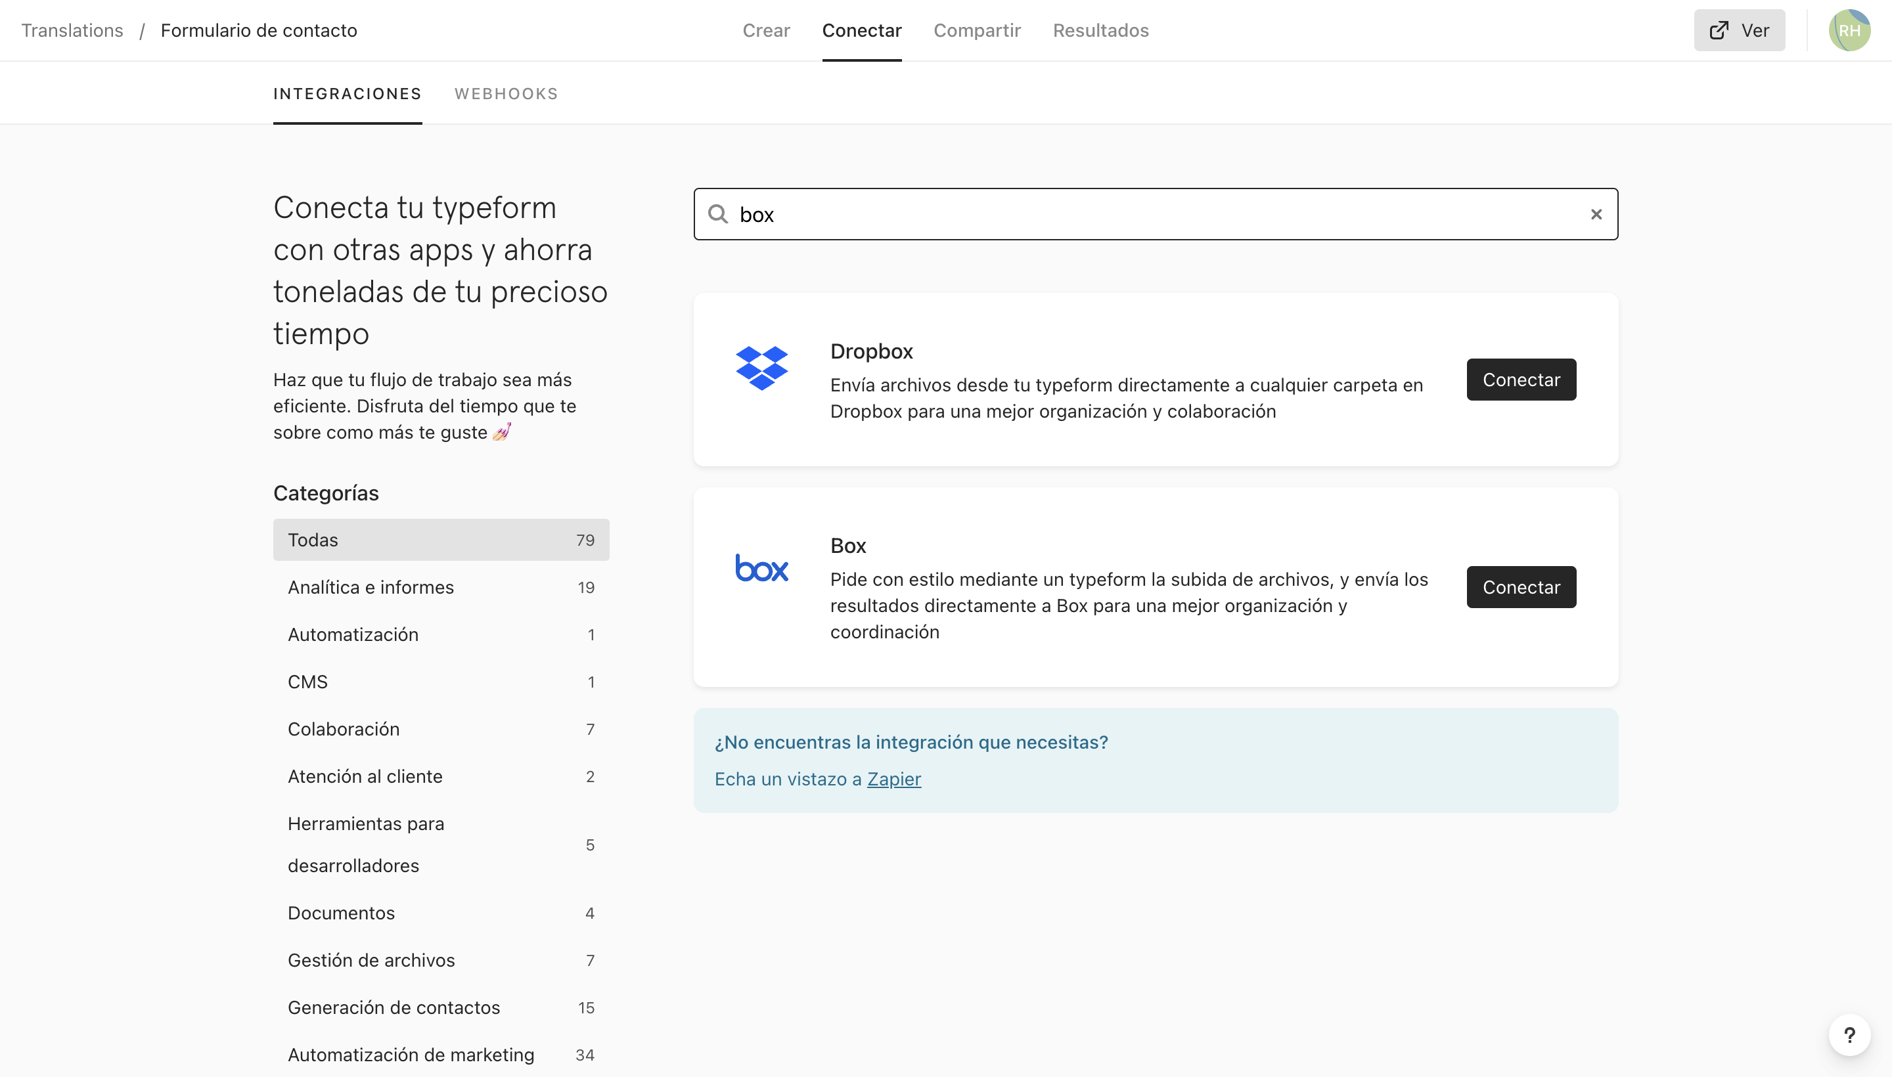Image resolution: width=1892 pixels, height=1077 pixels.
Task: Filter by Automatización de marketing category
Action: 441,1055
